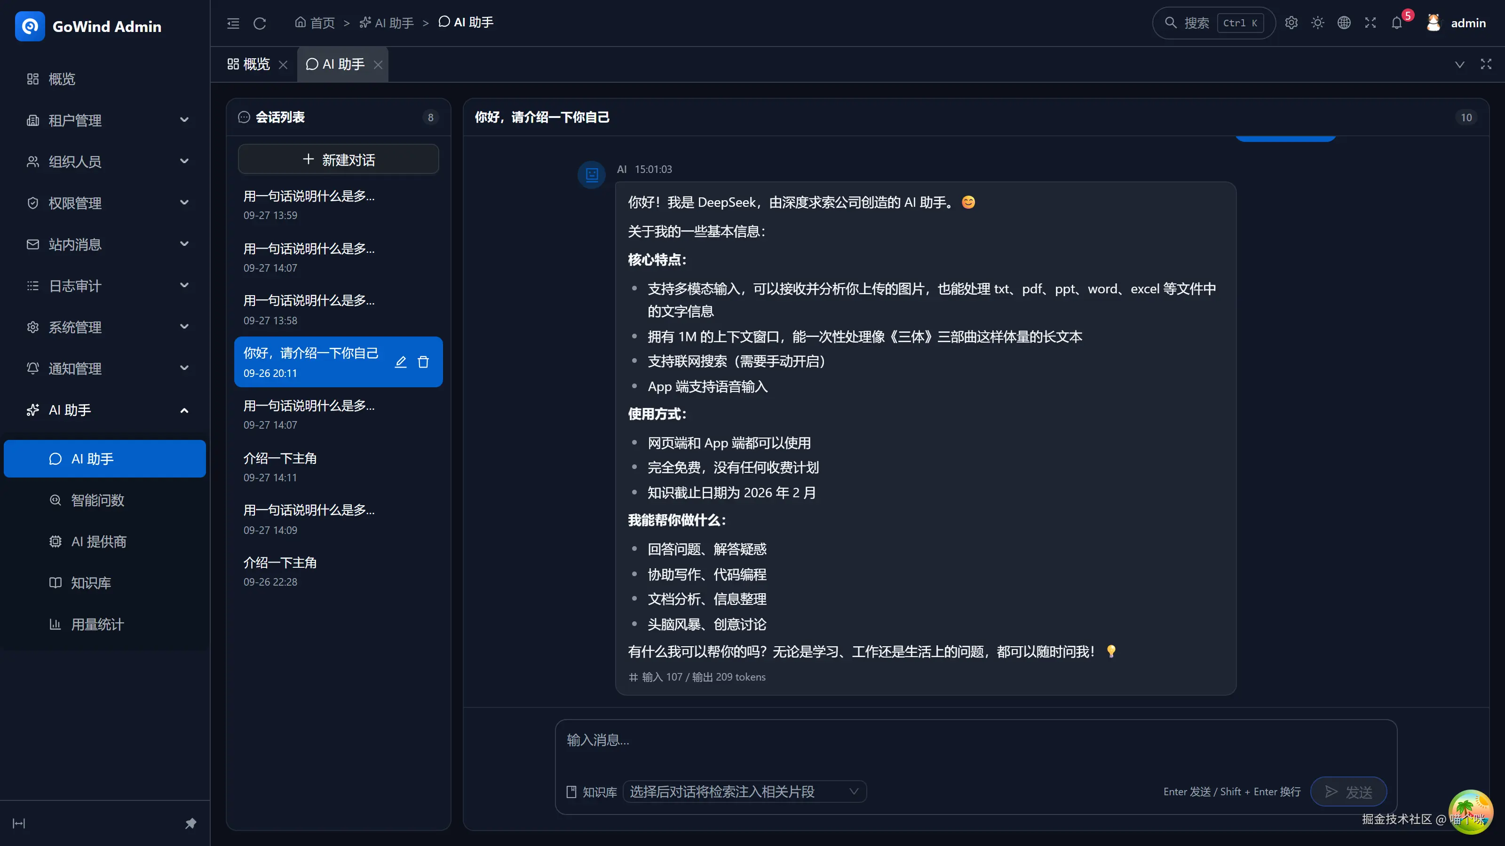The height and width of the screenshot is (846, 1505).
Task: Toggle light/dark theme sun icon
Action: tap(1317, 23)
